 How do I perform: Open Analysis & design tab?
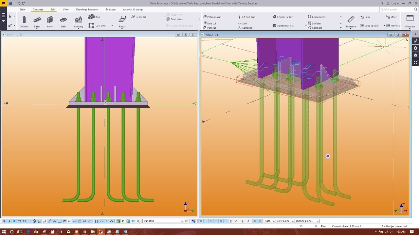pos(133,9)
